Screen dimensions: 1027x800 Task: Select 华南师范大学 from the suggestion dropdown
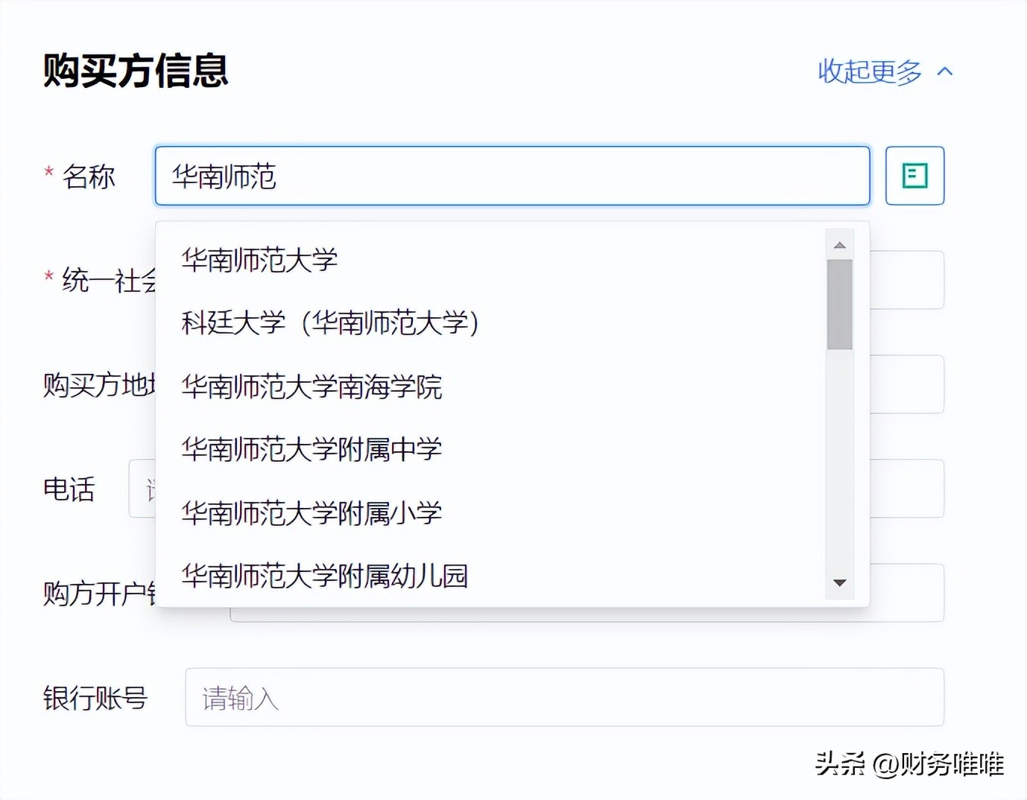(x=259, y=261)
